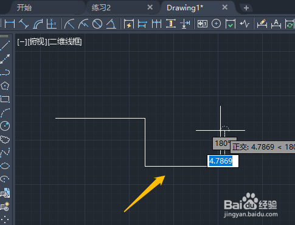Select the Spline tool
295x225 pixels.
point(5,153)
